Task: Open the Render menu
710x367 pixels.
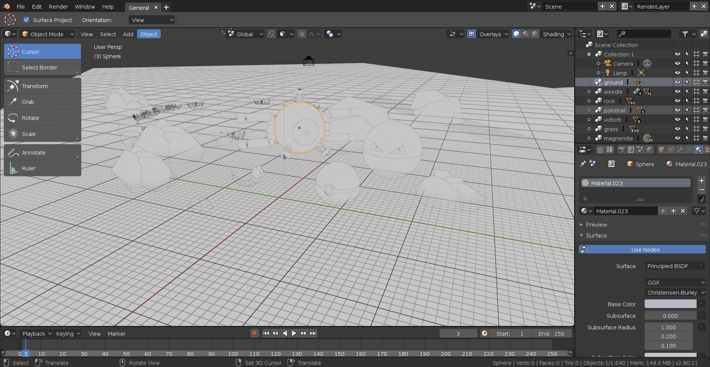Action: point(58,6)
